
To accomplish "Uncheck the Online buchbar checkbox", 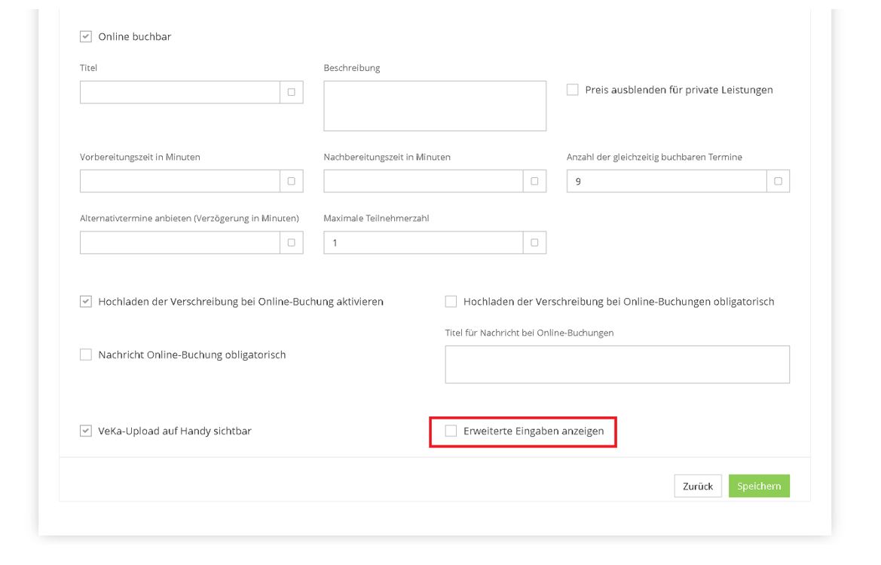I will [x=85, y=36].
